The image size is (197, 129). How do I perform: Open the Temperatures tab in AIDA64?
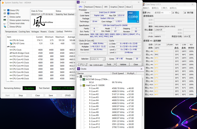(11, 32)
